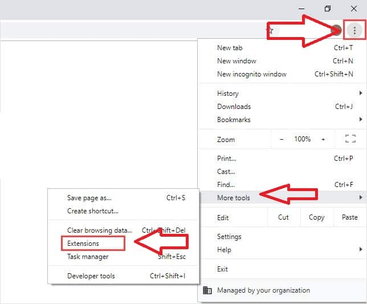Increase zoom with the plus button

[x=323, y=139]
